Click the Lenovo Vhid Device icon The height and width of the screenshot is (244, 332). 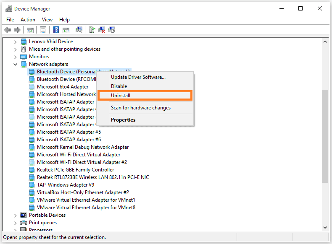tap(24, 42)
